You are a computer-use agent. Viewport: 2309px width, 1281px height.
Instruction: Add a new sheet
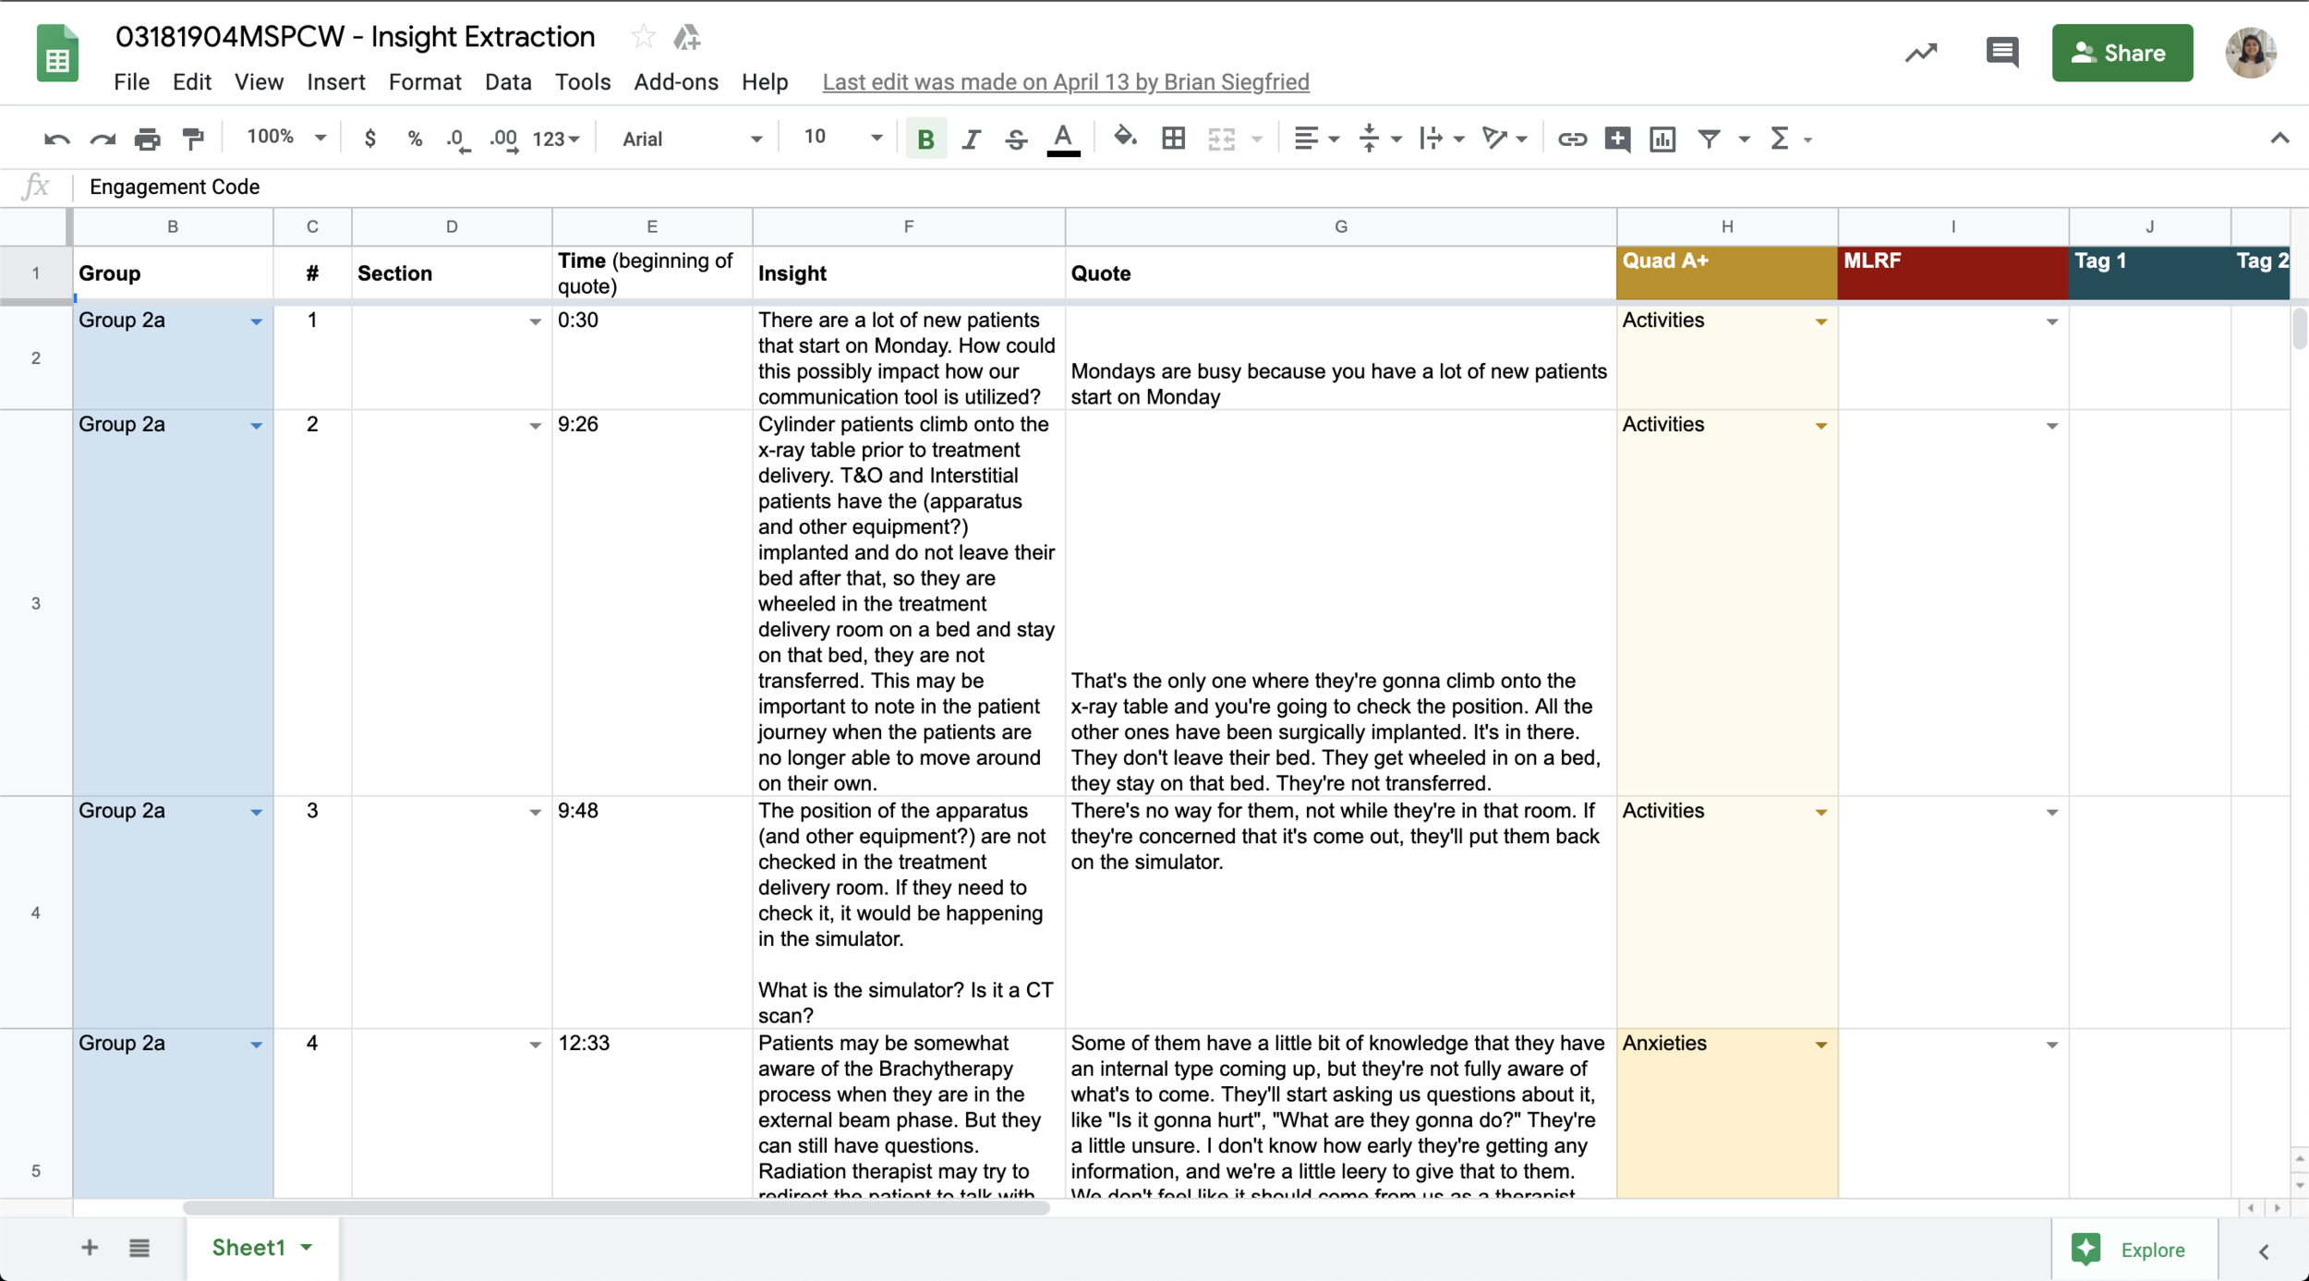coord(90,1248)
